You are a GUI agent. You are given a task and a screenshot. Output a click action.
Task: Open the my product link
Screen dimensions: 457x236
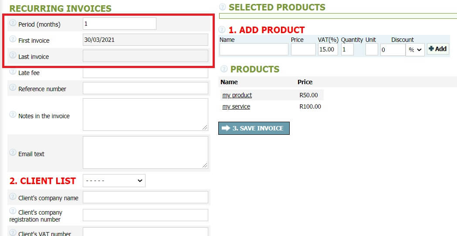pyautogui.click(x=237, y=95)
